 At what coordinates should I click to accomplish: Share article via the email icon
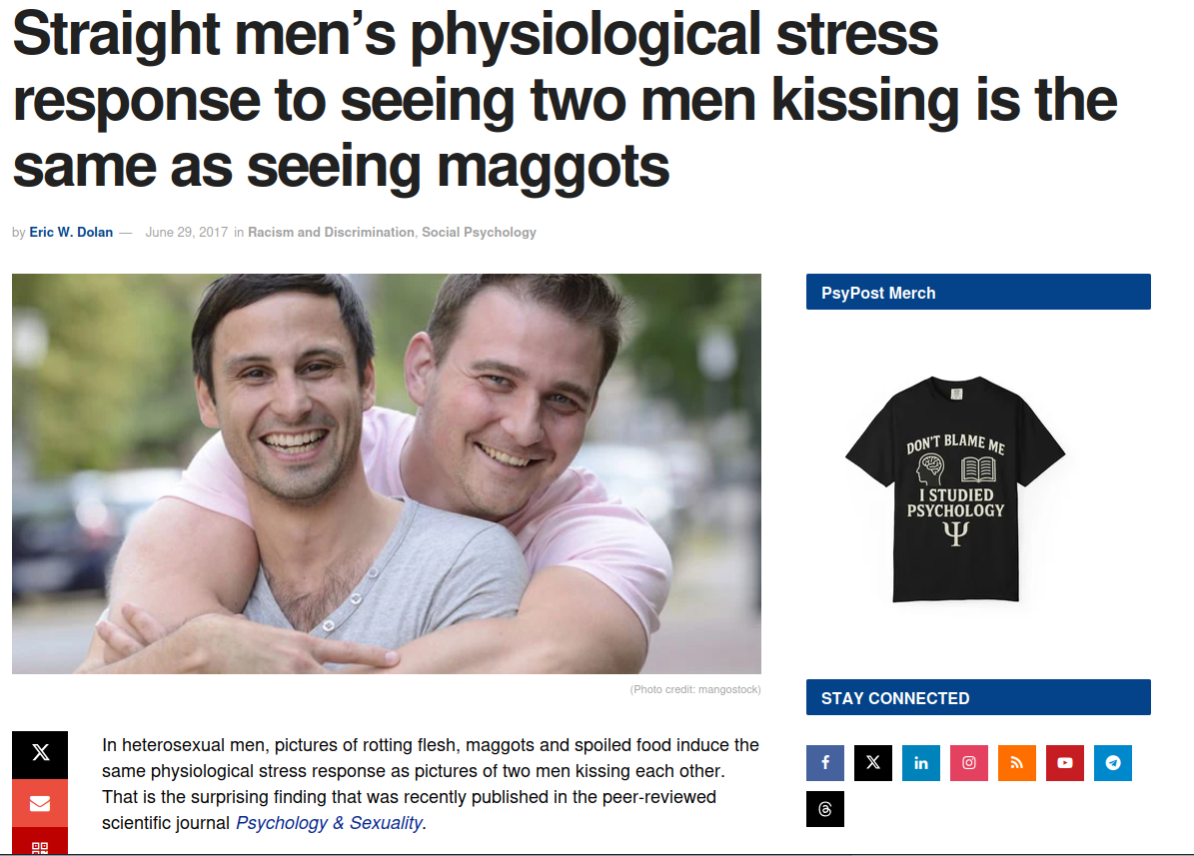40,803
